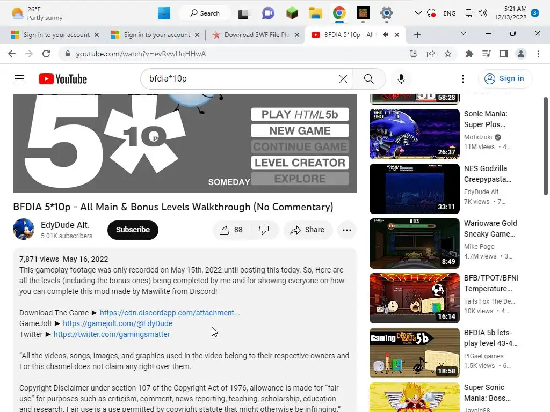The image size is (550, 412).
Task: Open Chrome extensions puzzle icon
Action: point(469,54)
